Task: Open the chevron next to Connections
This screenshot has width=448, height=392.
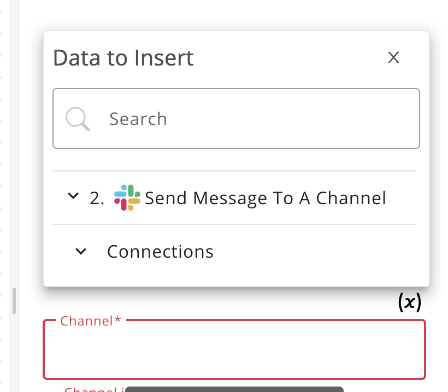Action: click(x=81, y=252)
